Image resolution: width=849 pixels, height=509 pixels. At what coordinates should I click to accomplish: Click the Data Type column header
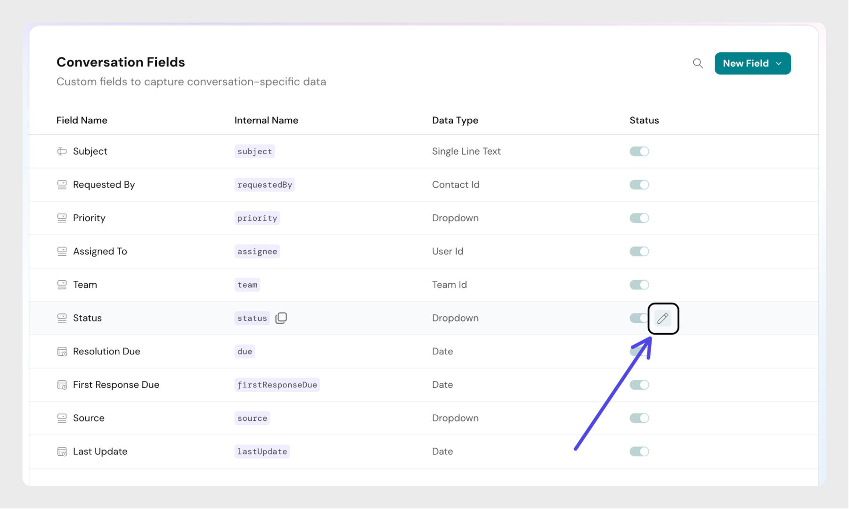(455, 120)
